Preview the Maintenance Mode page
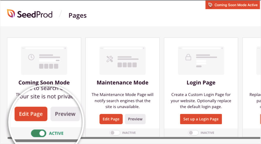 pyautogui.click(x=135, y=119)
